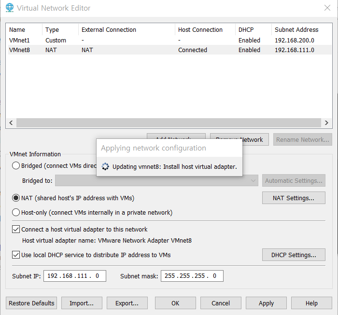Screen dimensions: 338x315
Task: Click the Type column header
Action: [52, 30]
